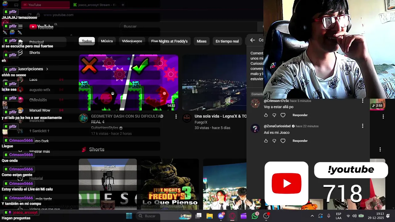This screenshot has height=222, width=395.
Task: Open options menu for Geometry Dash video
Action: click(176, 117)
